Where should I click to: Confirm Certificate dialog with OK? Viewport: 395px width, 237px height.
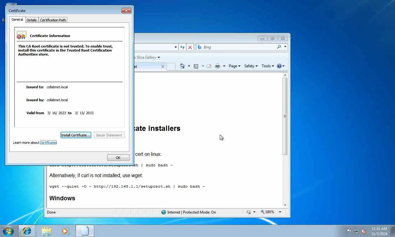click(118, 158)
